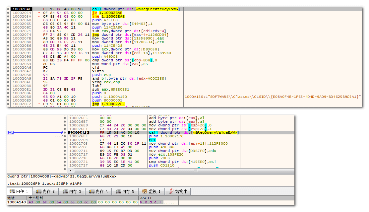Toggle breakpoint dot at address 10002074
Viewport: 369px width, 212px height.
pos(8,35)
